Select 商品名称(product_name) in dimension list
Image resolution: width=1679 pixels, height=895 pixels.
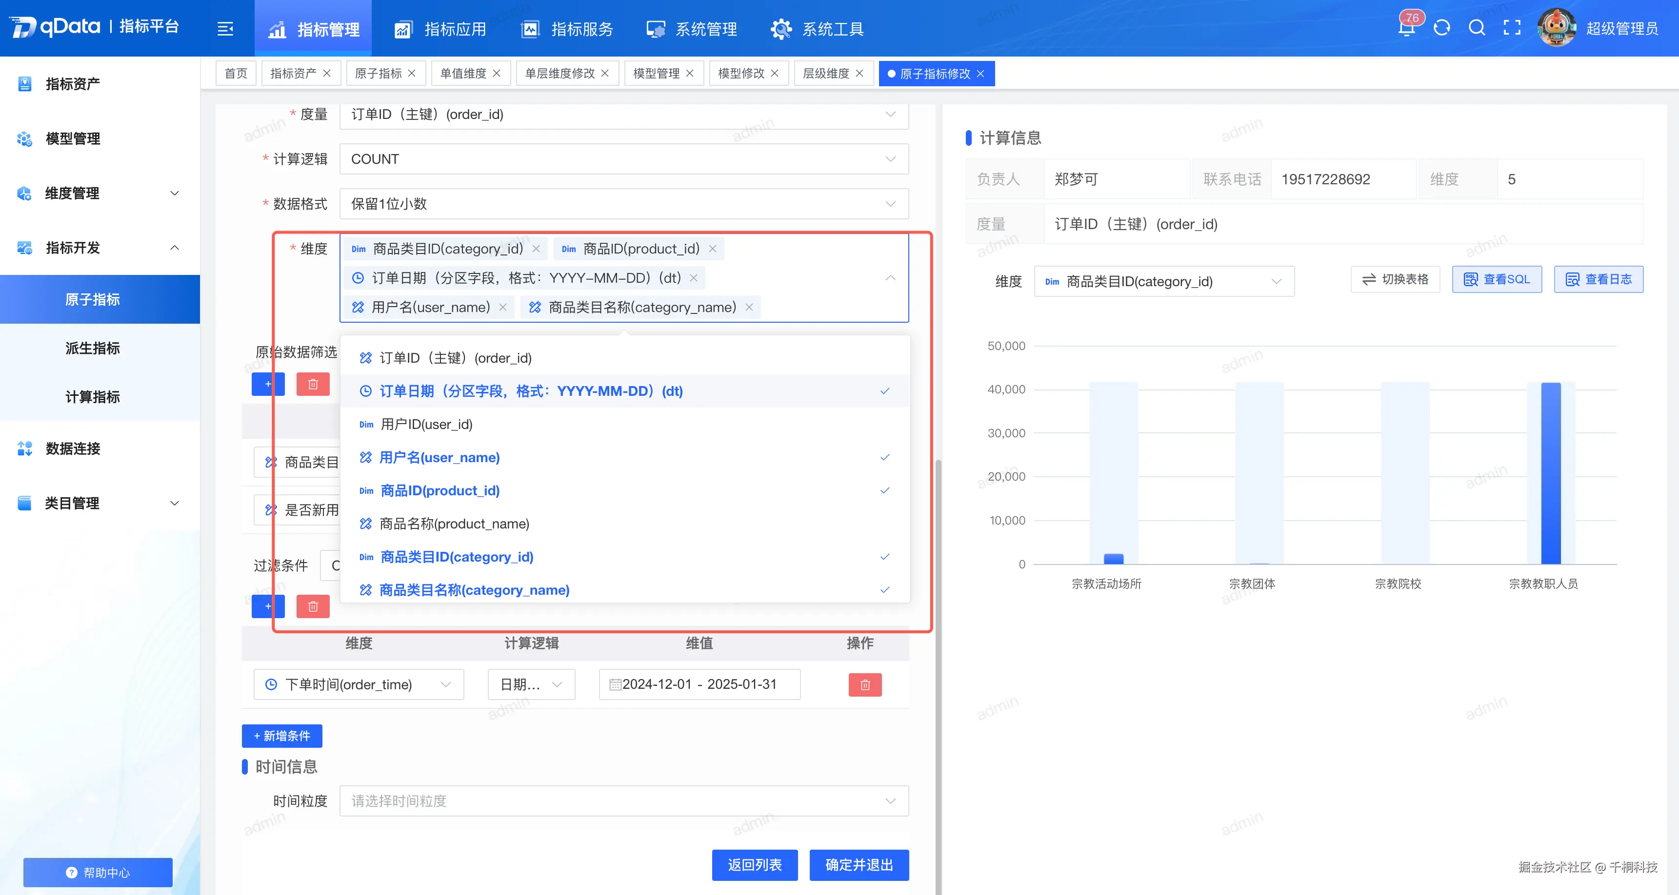click(x=454, y=523)
